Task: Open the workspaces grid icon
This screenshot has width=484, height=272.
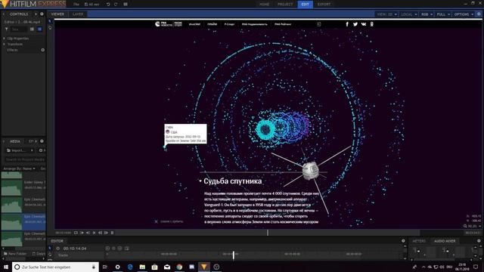Action: [x=126, y=5]
